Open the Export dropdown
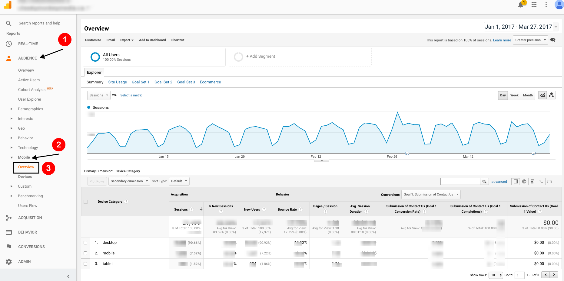The image size is (564, 281). [127, 40]
